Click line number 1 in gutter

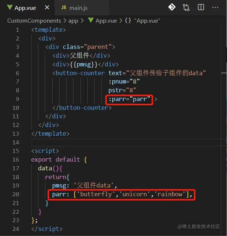[18, 30]
